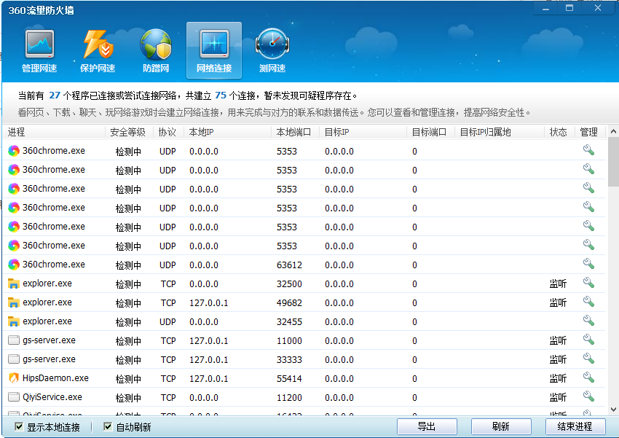
Task: Select the 网络连接 tab
Action: pyautogui.click(x=214, y=50)
